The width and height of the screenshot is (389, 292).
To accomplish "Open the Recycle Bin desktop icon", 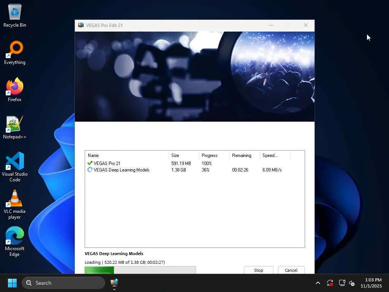I will [15, 16].
